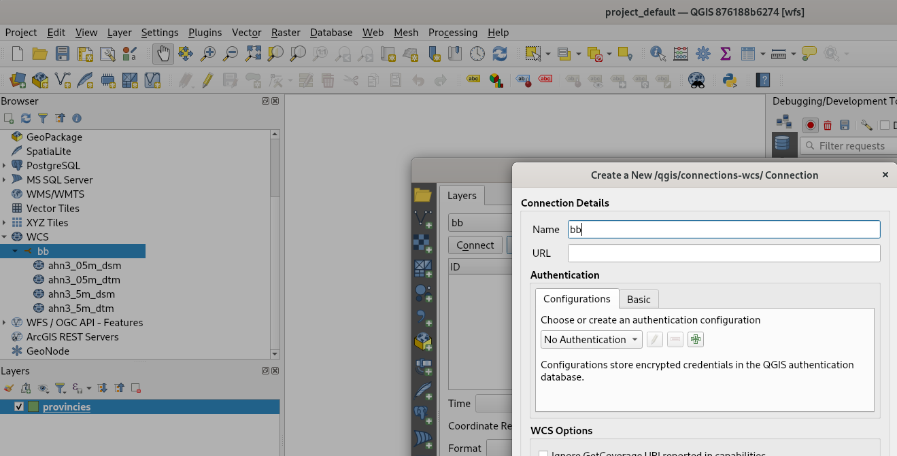Click Zoom to Selection icon
The image size is (897, 456).
pos(275,54)
